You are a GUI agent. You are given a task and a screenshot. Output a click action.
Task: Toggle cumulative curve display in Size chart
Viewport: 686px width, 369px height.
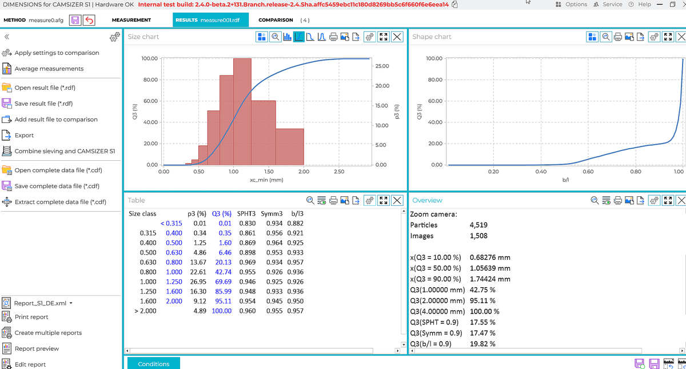tap(298, 37)
